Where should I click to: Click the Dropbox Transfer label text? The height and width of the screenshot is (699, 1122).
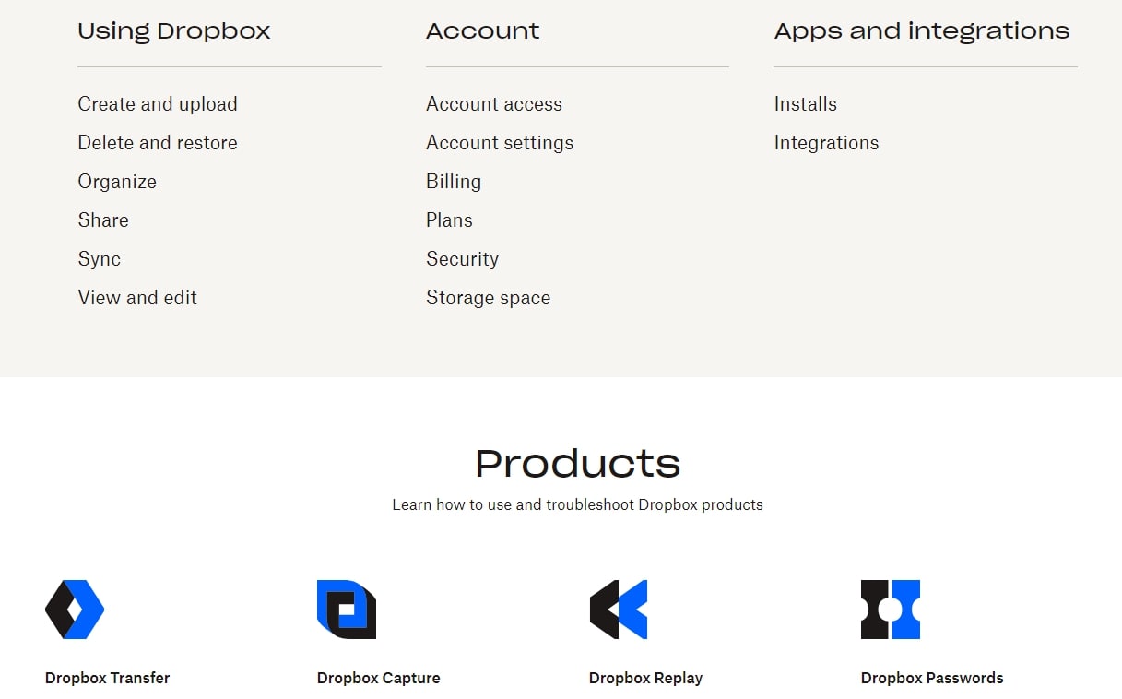point(107,678)
